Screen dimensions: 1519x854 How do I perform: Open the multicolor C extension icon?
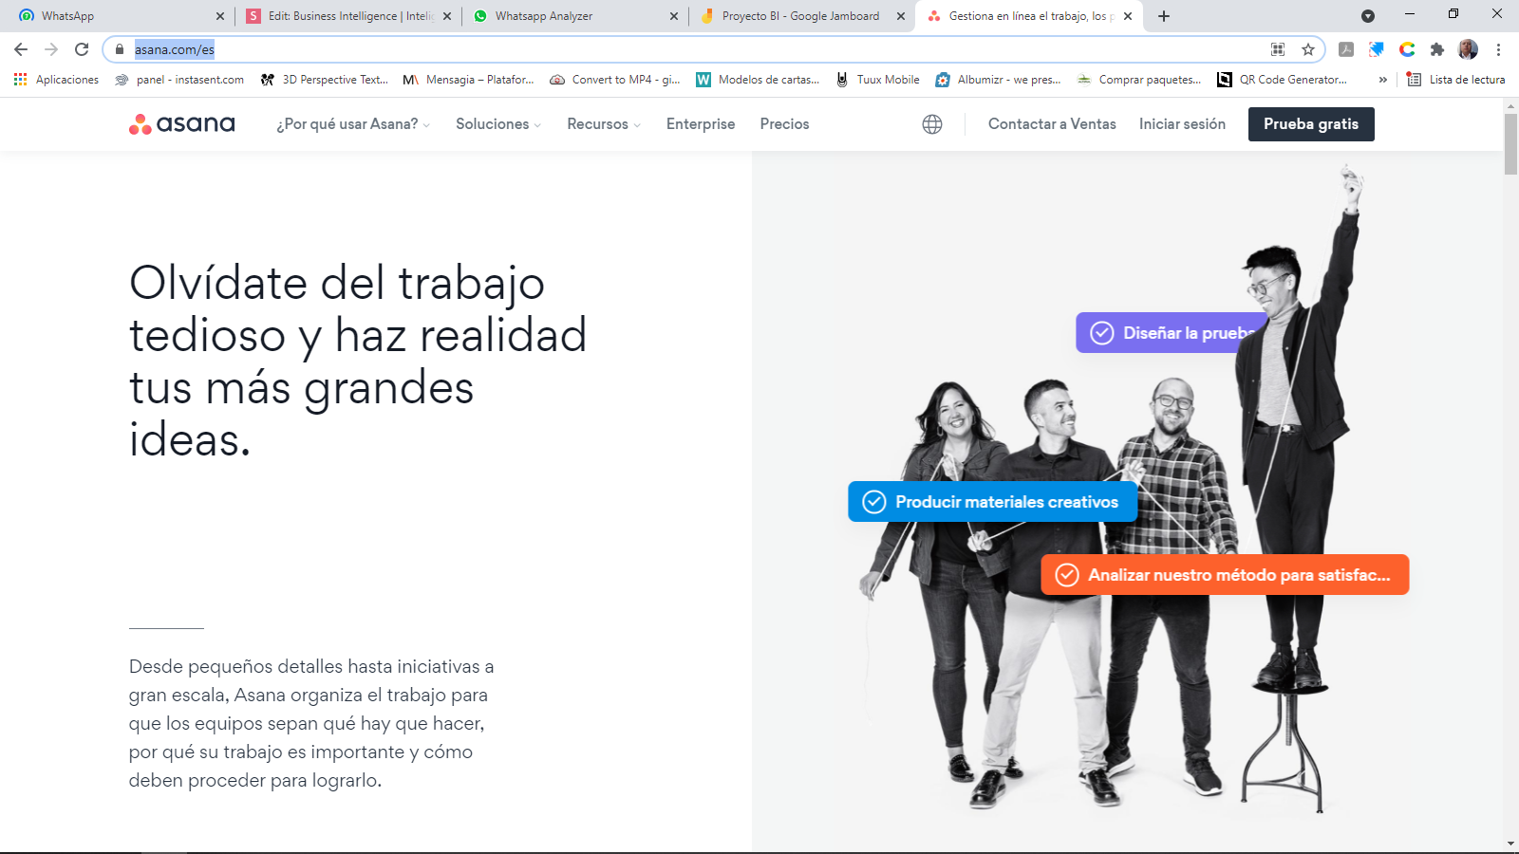click(1407, 49)
